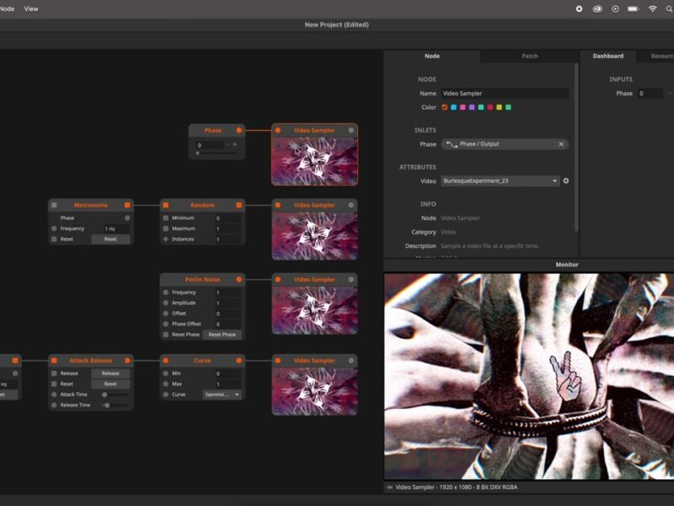674x506 pixels.
Task: Click the Perlin Noise node's output port
Action: tap(239, 279)
